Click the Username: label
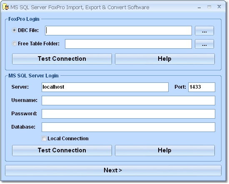Viewport: 229px width, 184px height. [25, 100]
